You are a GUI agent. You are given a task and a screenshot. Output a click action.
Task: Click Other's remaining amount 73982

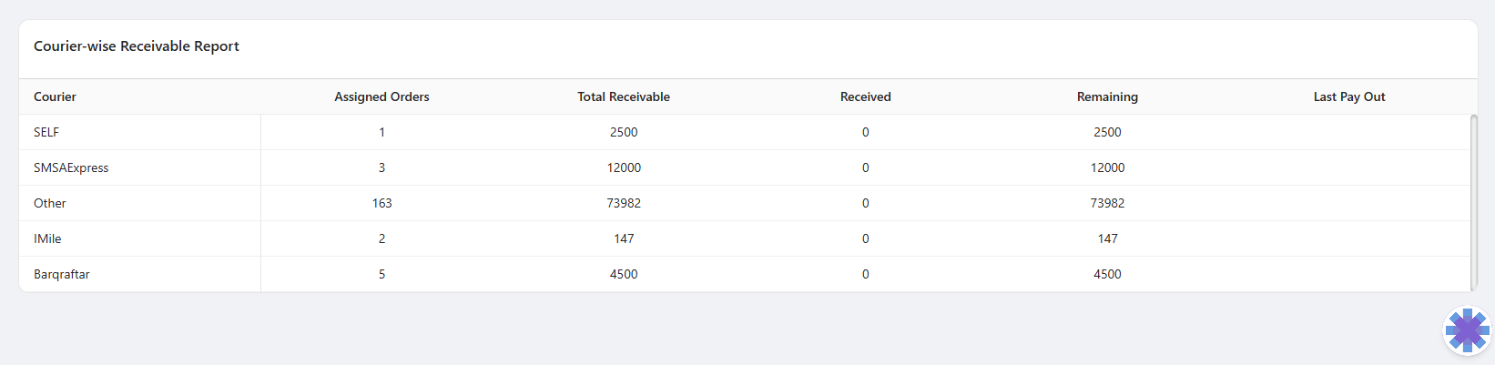[1107, 203]
